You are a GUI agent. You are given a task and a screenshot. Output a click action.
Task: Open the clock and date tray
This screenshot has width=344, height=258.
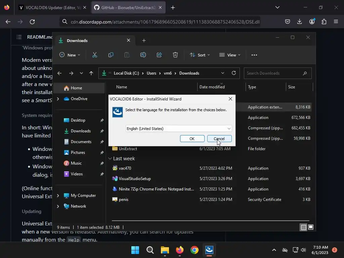[x=320, y=250]
